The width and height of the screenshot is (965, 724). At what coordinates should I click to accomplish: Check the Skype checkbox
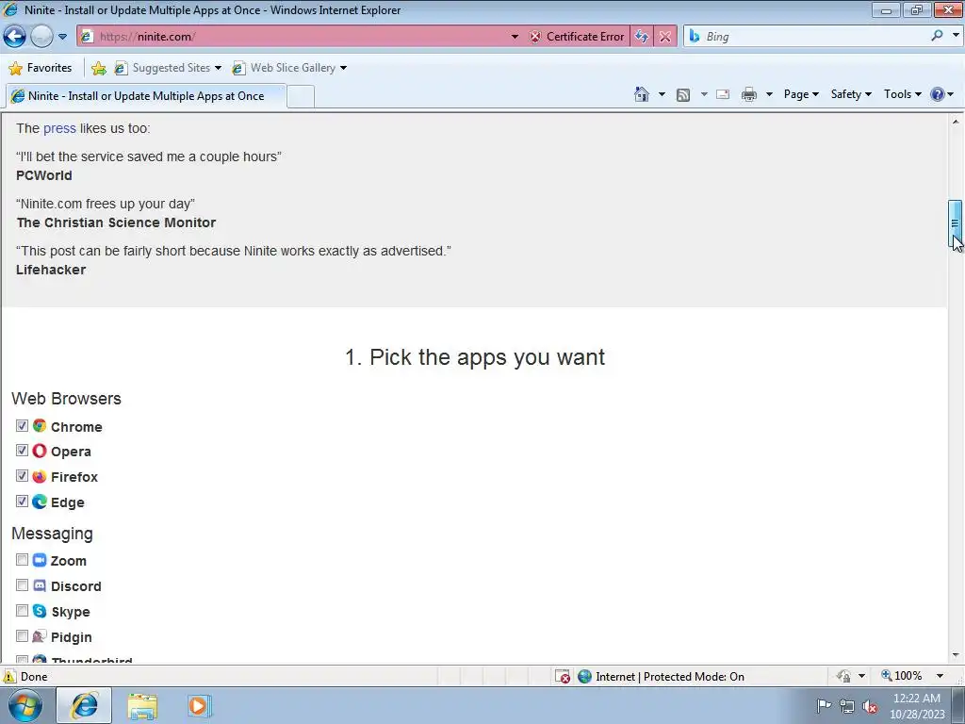[x=23, y=611]
